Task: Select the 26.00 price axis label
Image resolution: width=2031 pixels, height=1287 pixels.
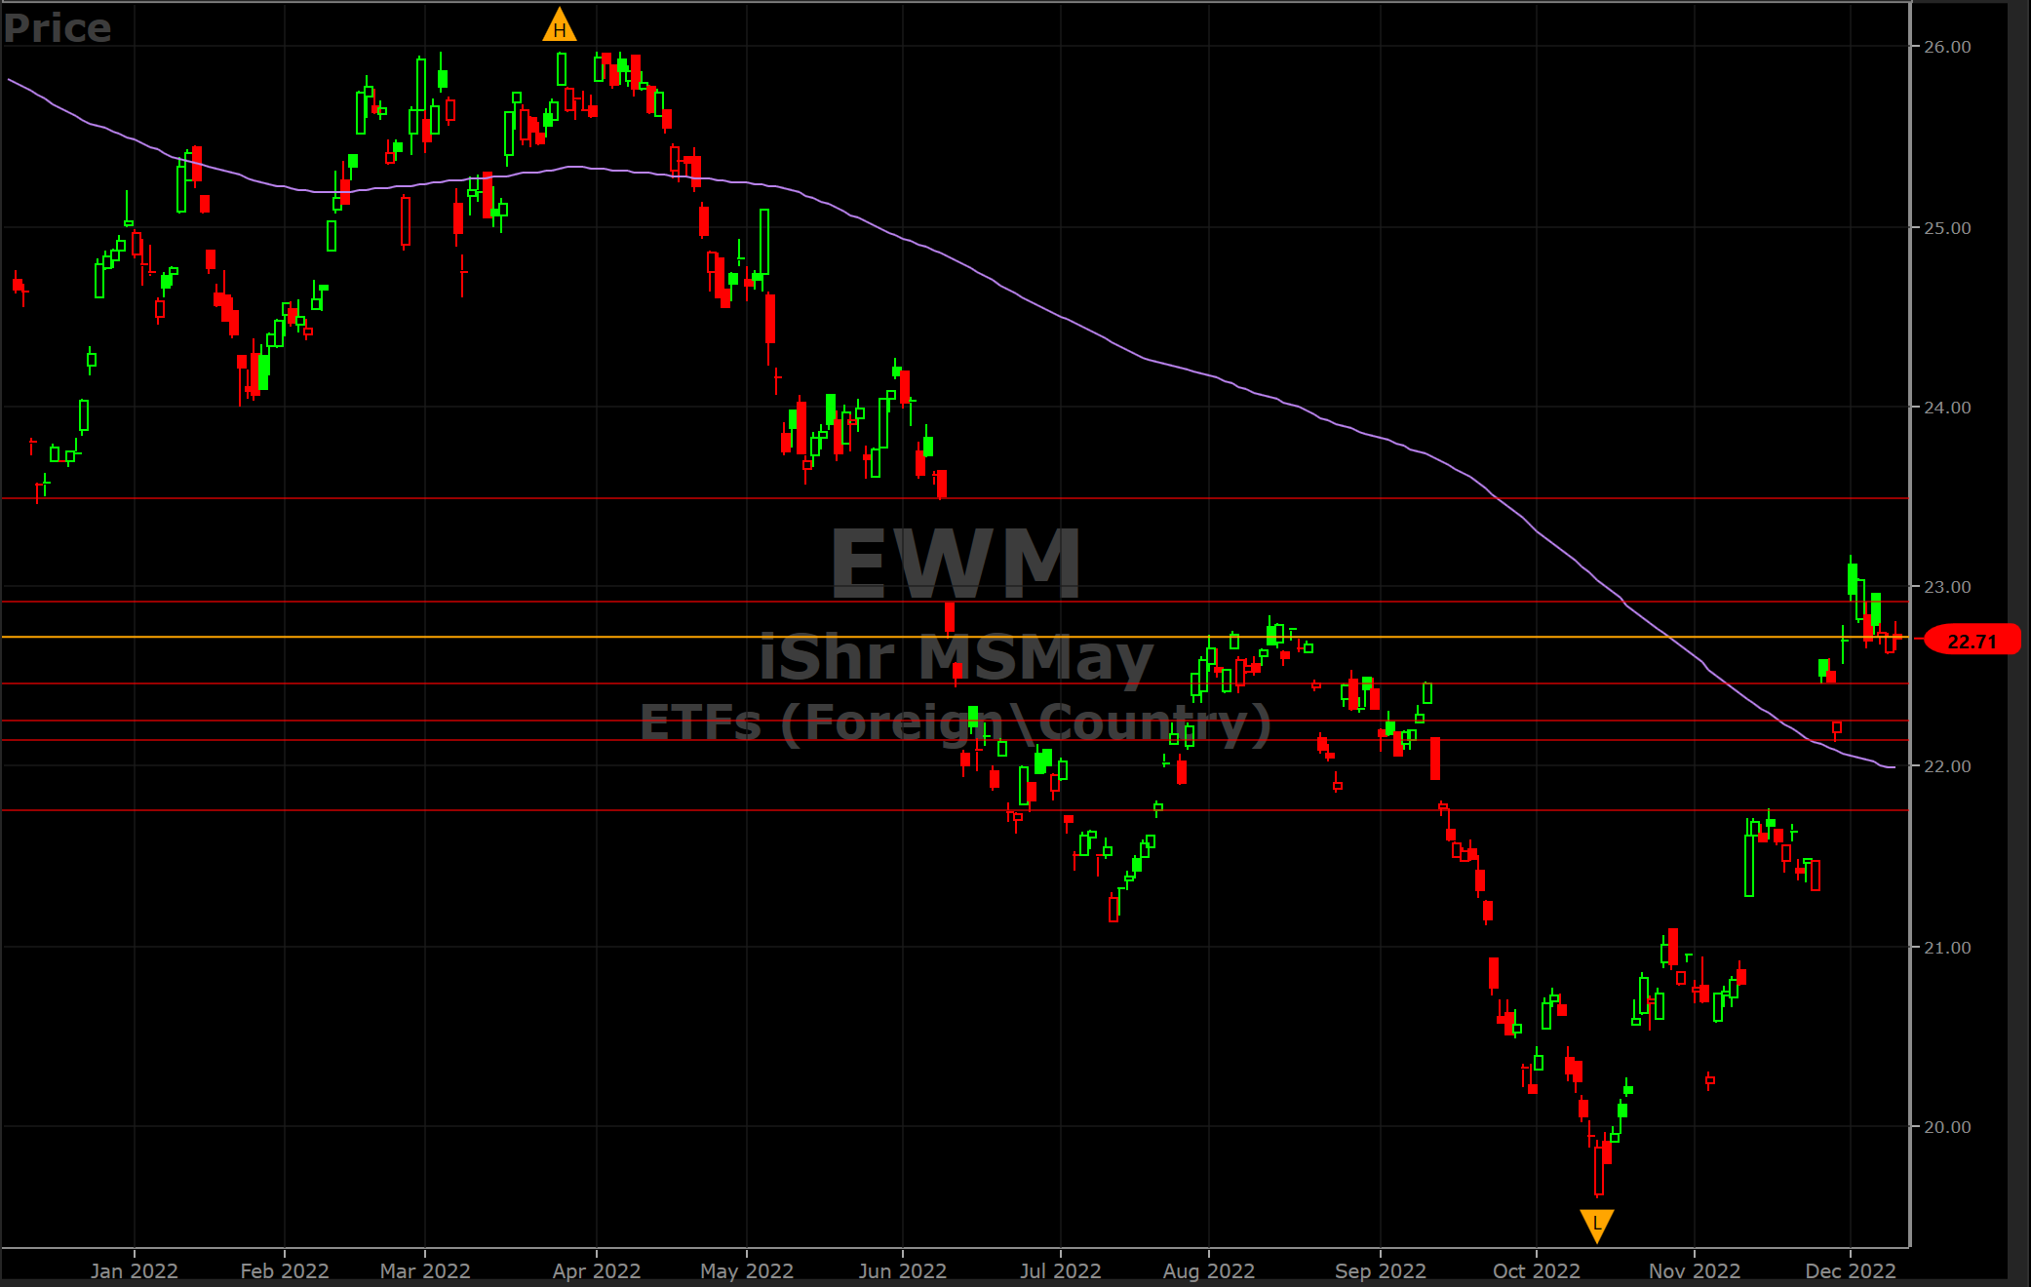Action: click(x=1947, y=47)
